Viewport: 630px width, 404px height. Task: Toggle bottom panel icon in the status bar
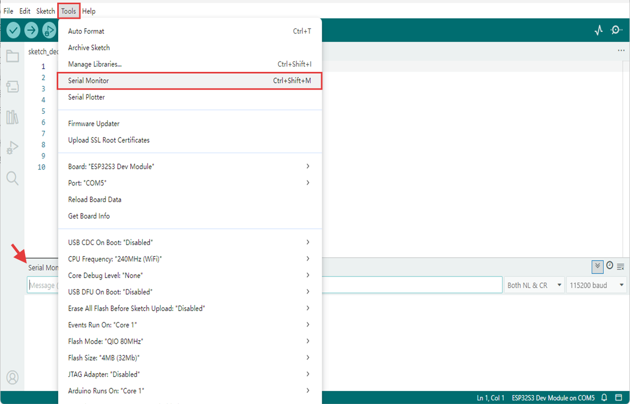[619, 398]
